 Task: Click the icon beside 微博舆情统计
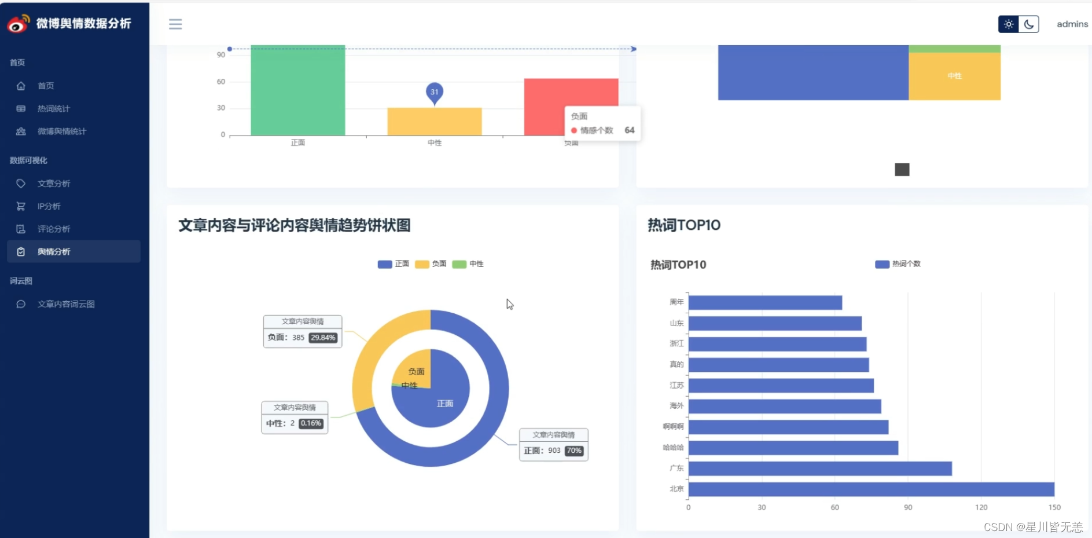[x=21, y=131]
